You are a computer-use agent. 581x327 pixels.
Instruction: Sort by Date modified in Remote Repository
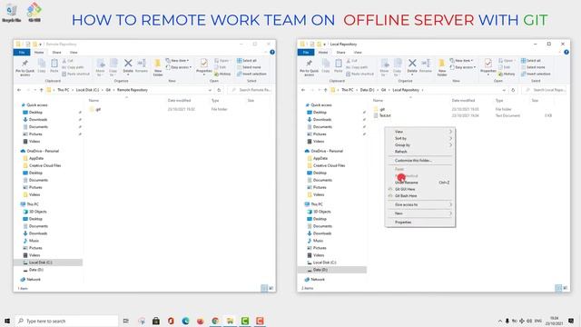pyautogui.click(x=179, y=101)
